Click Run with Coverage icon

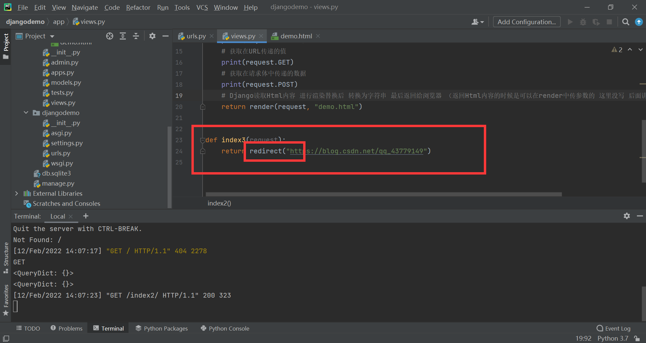(x=596, y=22)
